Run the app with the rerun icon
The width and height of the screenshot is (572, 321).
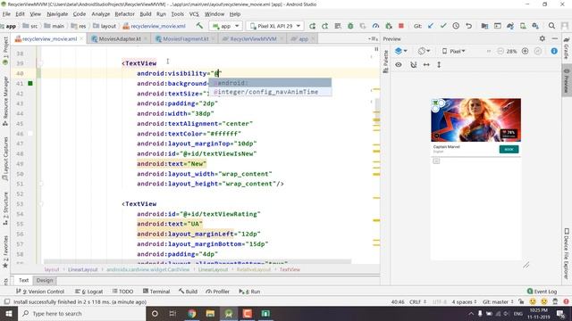312,26
